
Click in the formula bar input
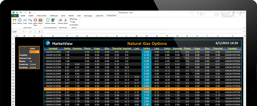pos(142,32)
